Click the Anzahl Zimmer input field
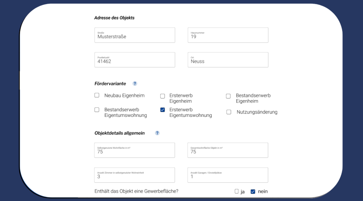Image resolution: width=363 pixels, height=201 pixels. pos(135,175)
